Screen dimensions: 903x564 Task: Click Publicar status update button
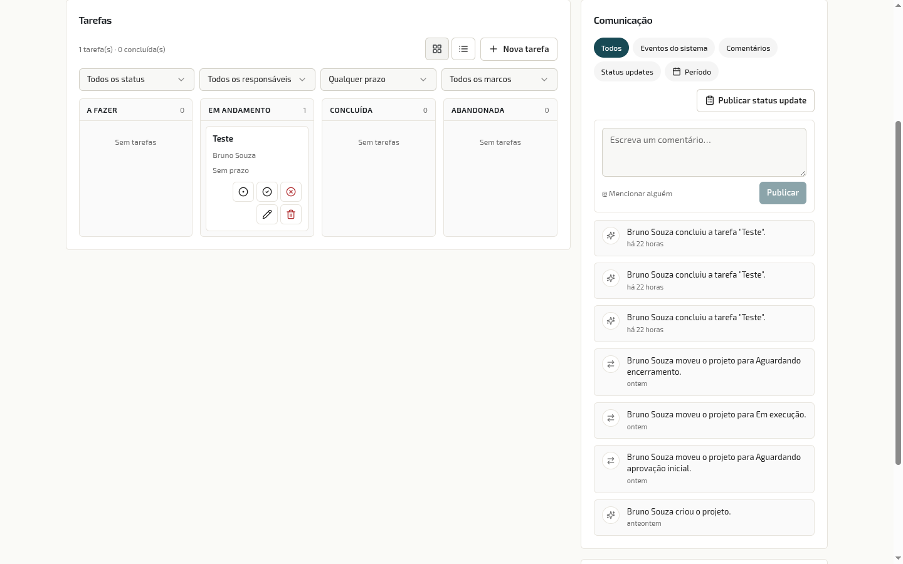[756, 100]
